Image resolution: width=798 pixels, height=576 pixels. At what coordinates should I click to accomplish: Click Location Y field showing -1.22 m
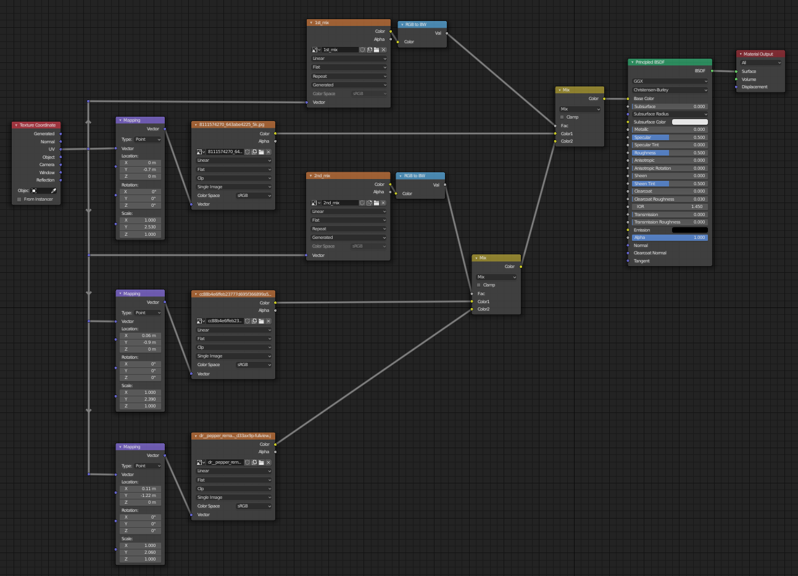click(x=141, y=495)
